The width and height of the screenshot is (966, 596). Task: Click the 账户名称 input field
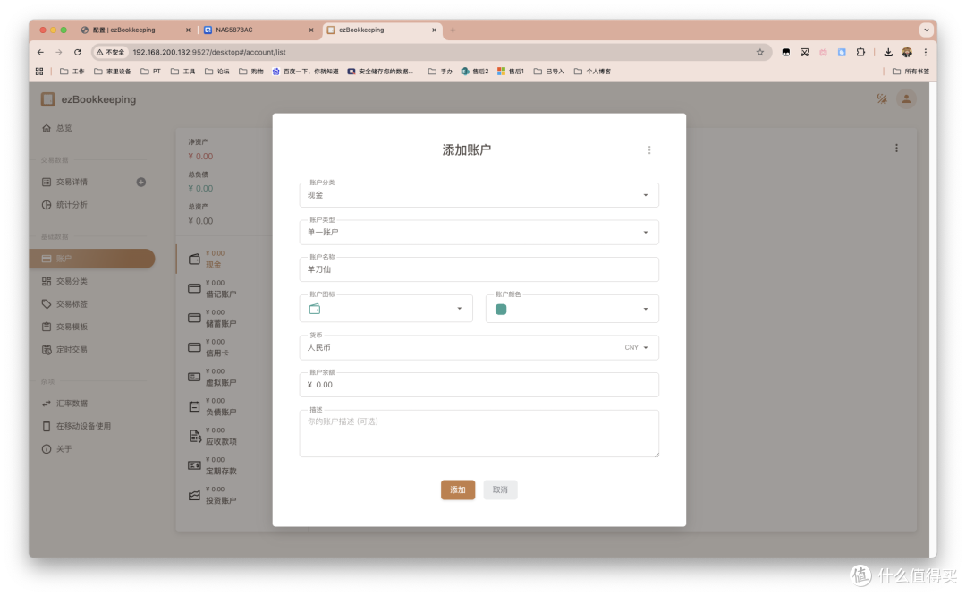479,269
